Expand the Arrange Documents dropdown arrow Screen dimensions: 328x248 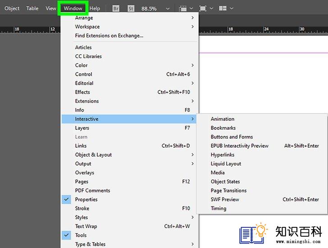pyautogui.click(x=232, y=9)
